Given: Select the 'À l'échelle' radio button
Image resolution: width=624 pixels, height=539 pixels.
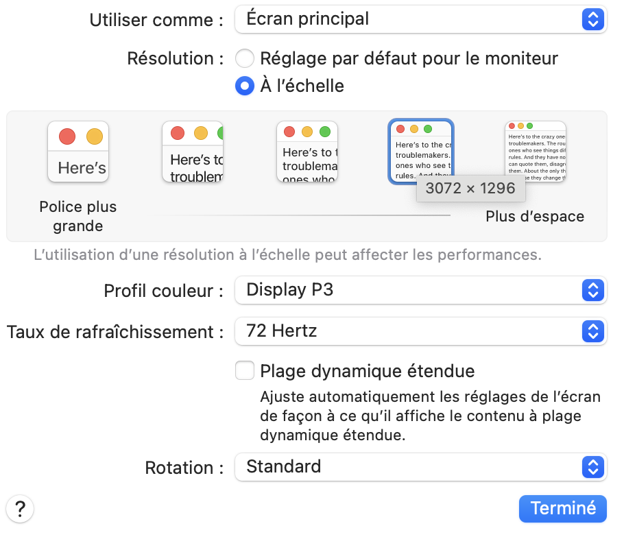Looking at the screenshot, I should [x=245, y=86].
